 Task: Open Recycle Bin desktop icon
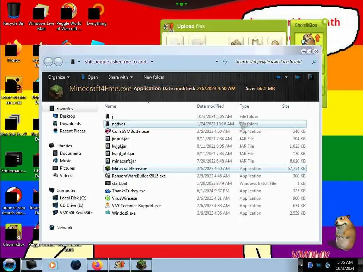click(x=14, y=14)
